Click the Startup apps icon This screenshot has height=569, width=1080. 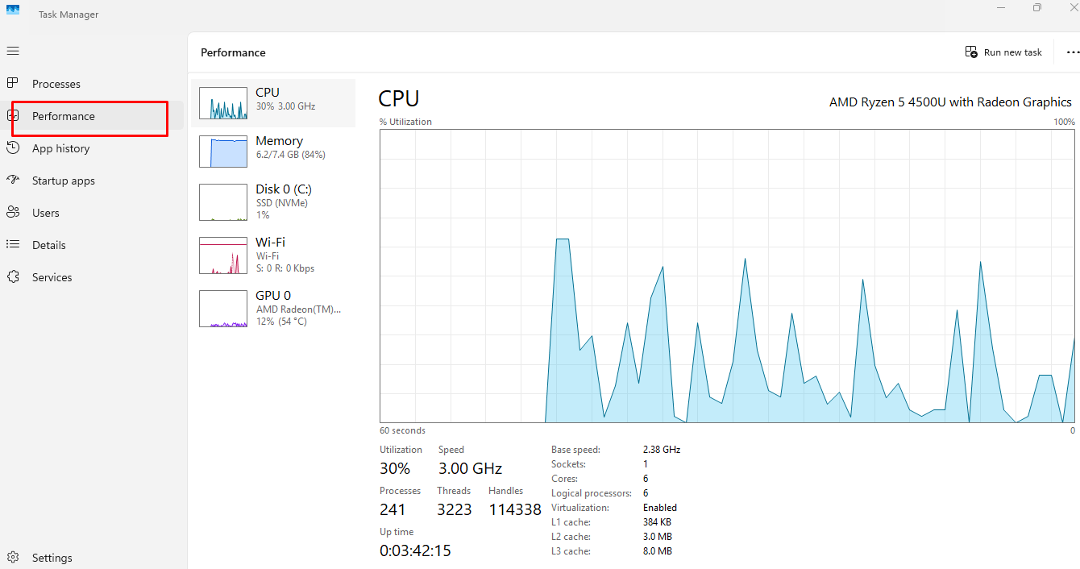[x=13, y=181]
